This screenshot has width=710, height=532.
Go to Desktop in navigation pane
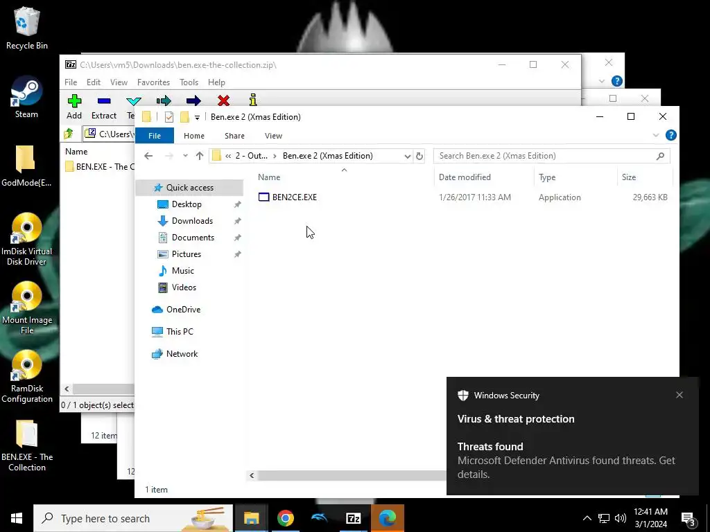point(187,204)
